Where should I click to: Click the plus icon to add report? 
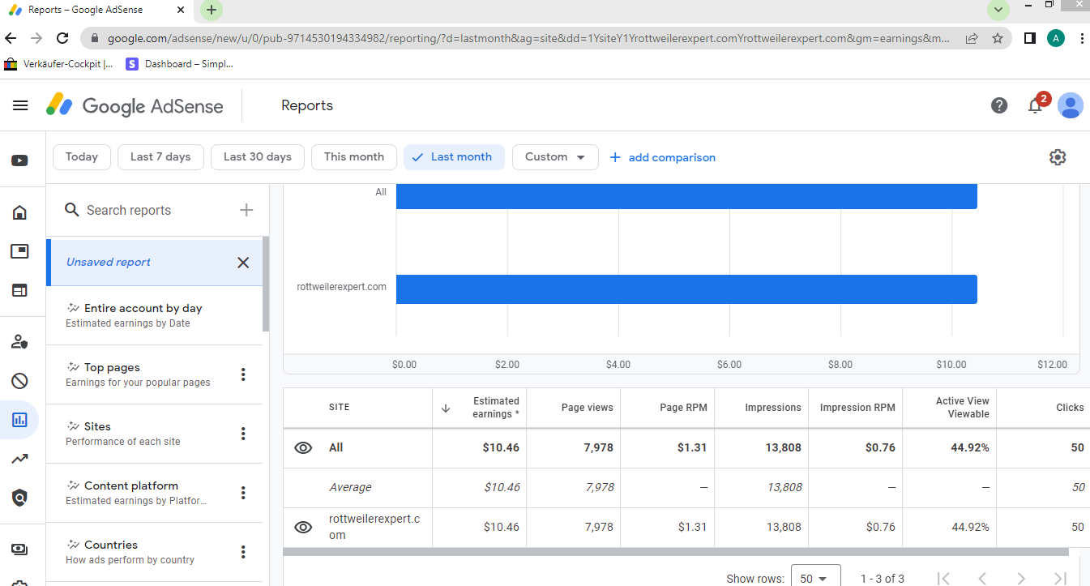(246, 210)
